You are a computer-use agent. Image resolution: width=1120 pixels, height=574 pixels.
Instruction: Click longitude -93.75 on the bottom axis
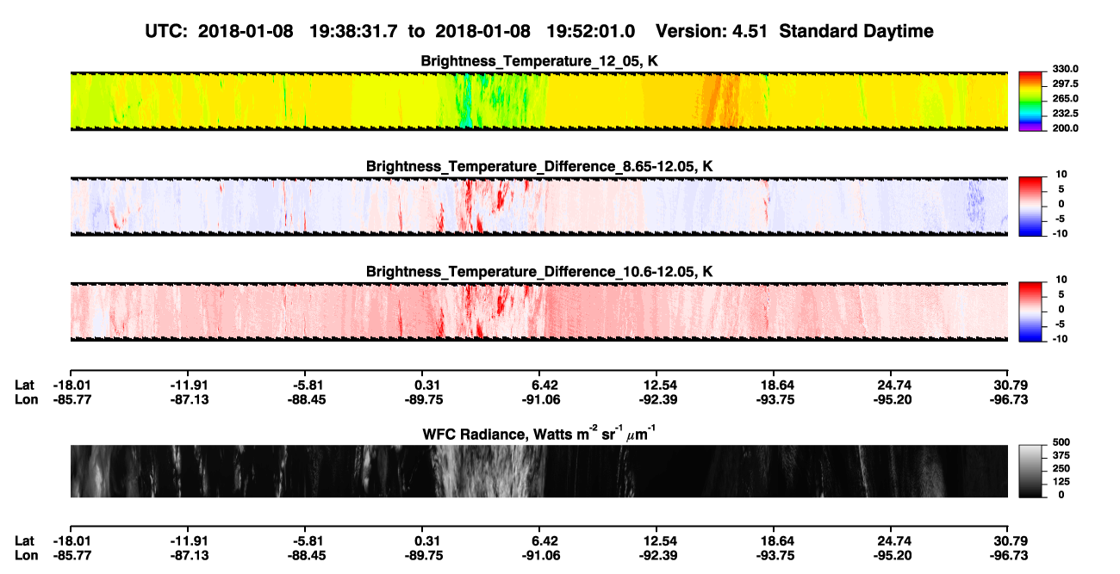pyautogui.click(x=775, y=556)
